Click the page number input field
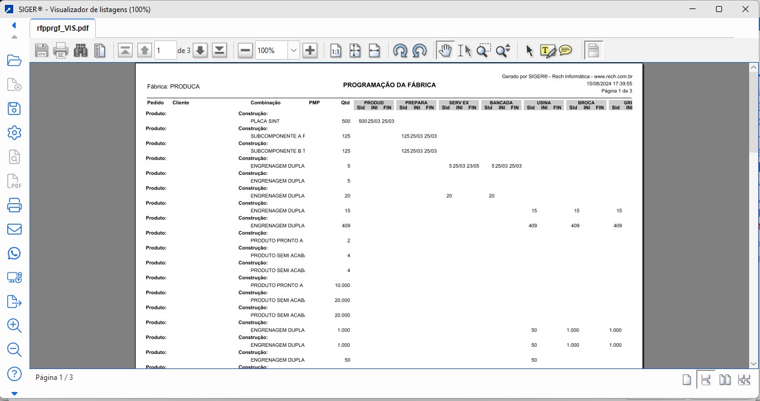Screen dimensions: 760x401 (x=165, y=51)
